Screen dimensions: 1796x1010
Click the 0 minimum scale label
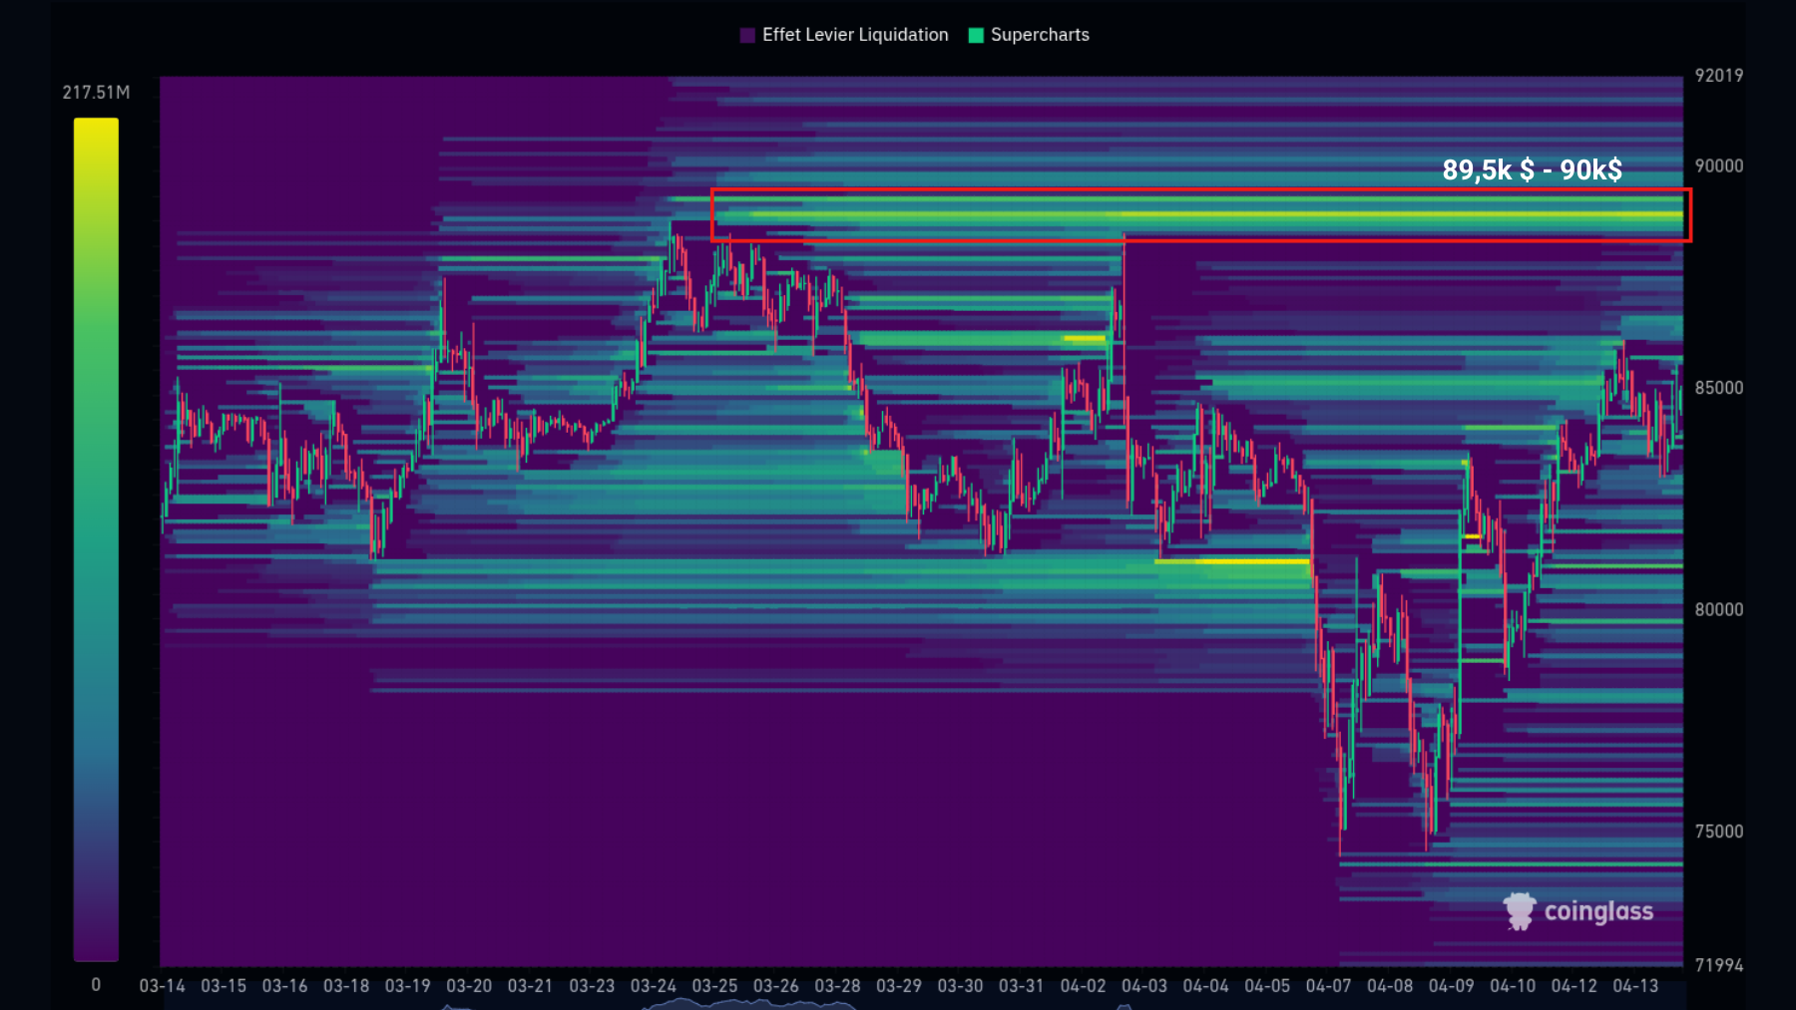[96, 984]
